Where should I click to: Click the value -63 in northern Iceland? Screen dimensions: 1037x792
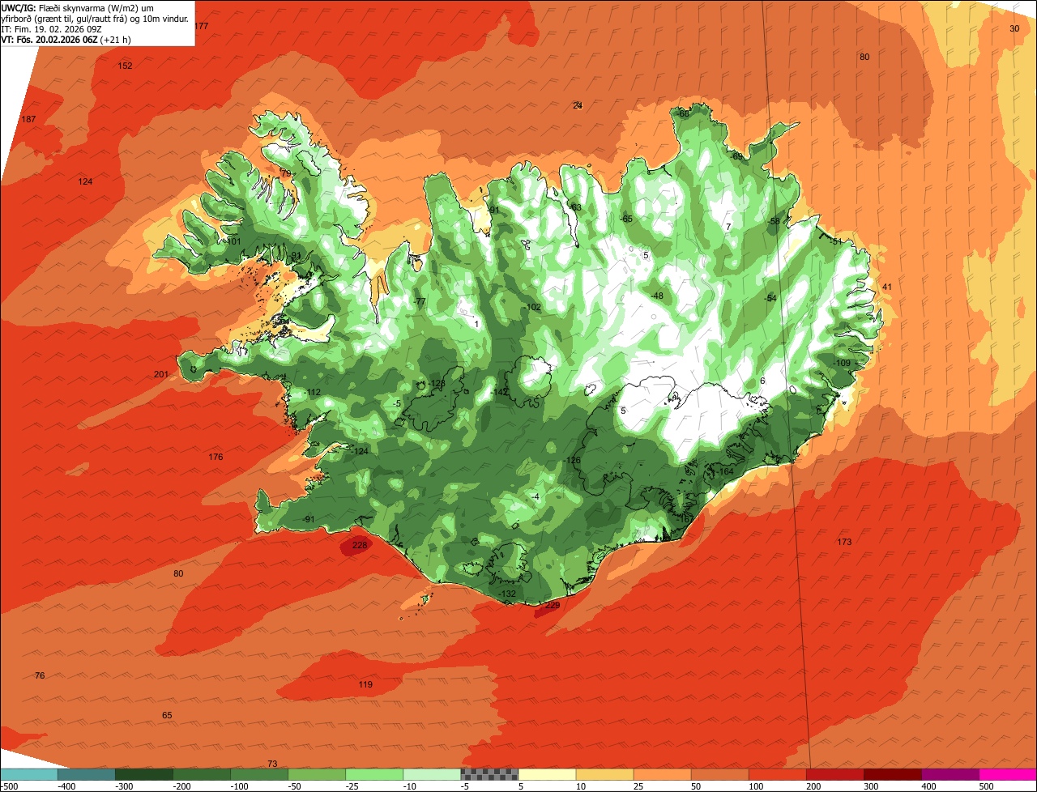[x=575, y=207]
